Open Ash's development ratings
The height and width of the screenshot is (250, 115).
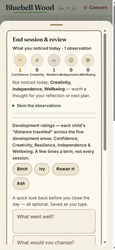[x=21, y=184]
